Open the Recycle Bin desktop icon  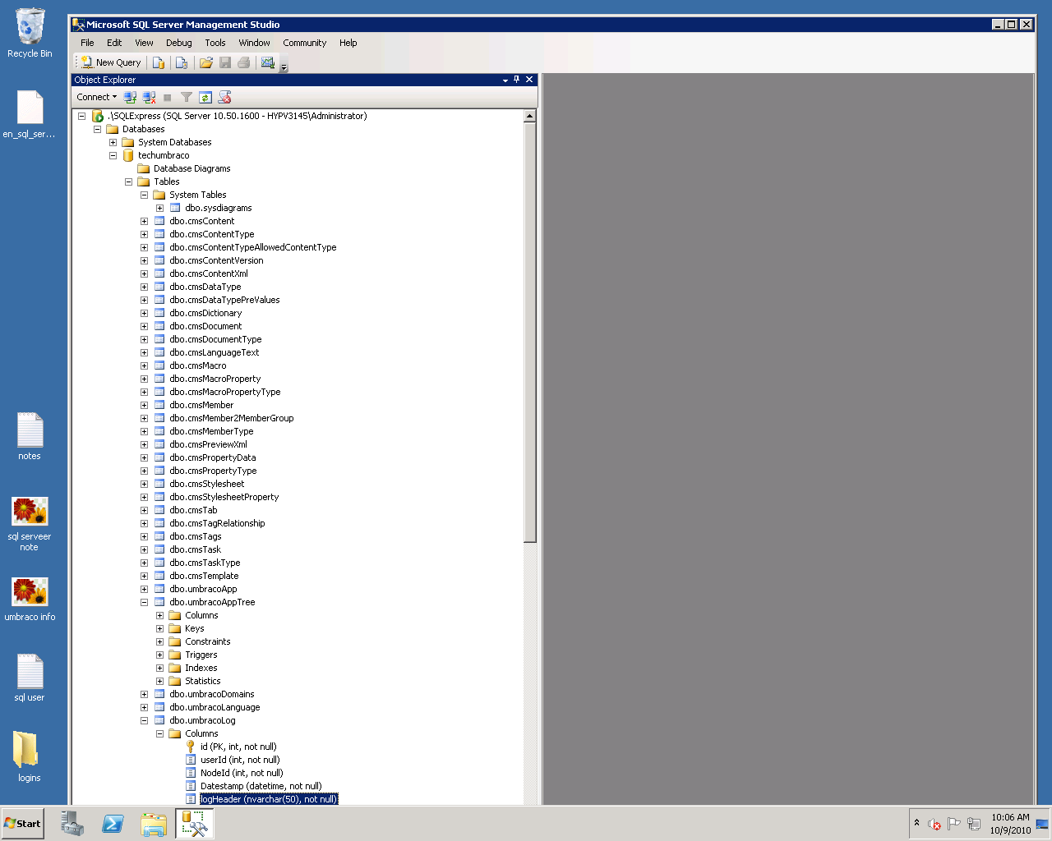tap(30, 33)
